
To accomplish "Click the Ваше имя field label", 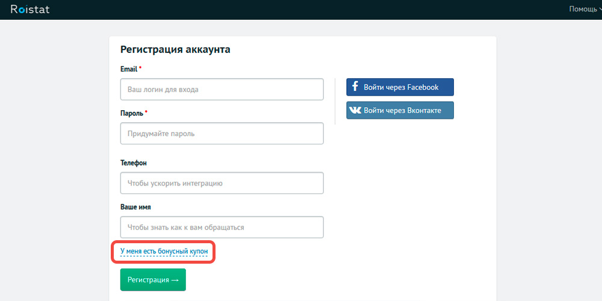I will 135,207.
